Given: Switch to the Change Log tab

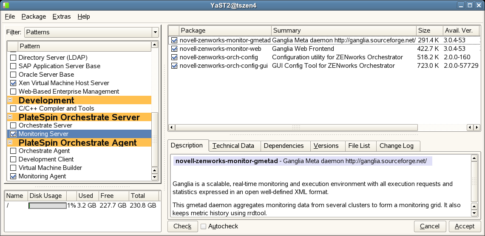Looking at the screenshot, I should 398,146.
